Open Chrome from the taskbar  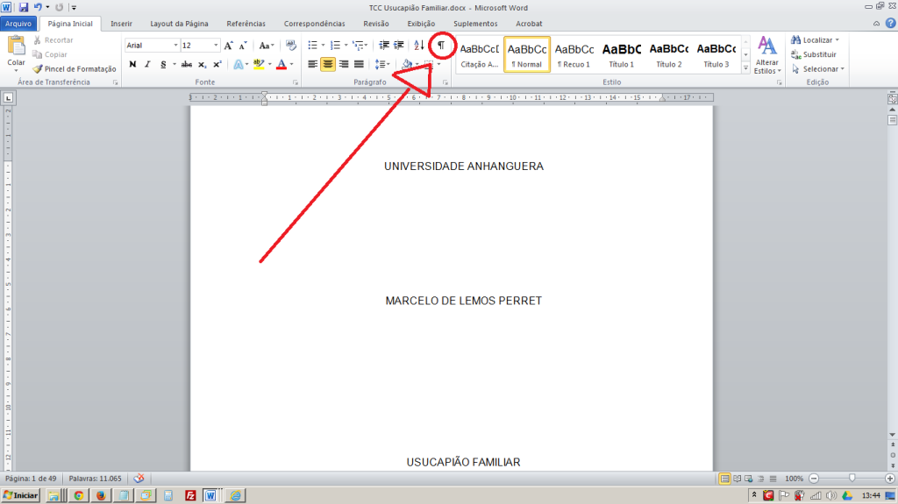pyautogui.click(x=78, y=495)
